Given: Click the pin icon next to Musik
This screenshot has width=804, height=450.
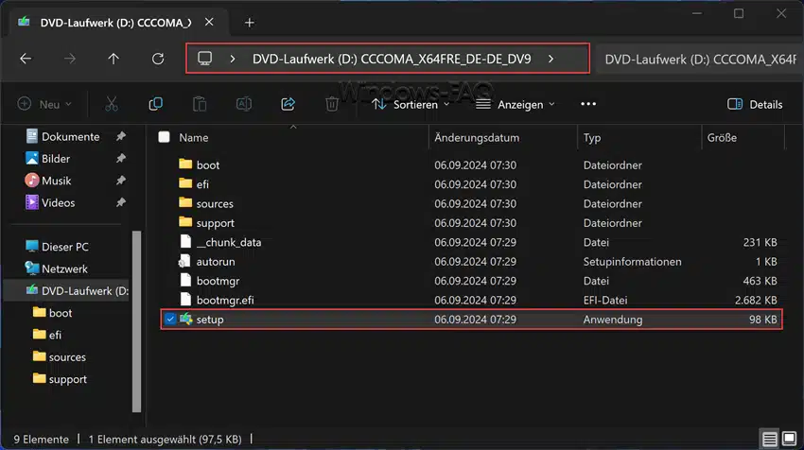Looking at the screenshot, I should click(x=120, y=181).
